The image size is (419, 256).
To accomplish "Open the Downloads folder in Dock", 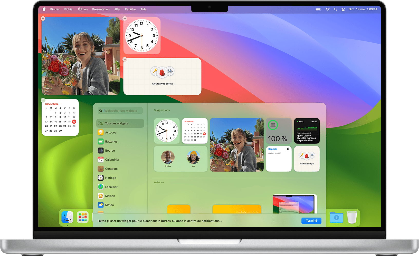I will click(337, 217).
